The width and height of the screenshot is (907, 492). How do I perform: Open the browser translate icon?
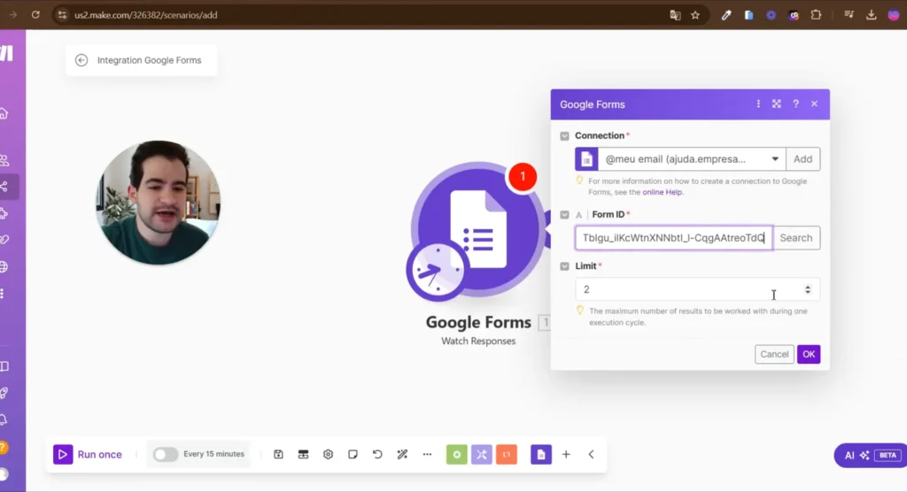pos(675,15)
